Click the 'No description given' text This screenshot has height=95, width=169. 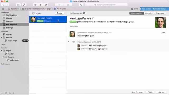pos(86,36)
